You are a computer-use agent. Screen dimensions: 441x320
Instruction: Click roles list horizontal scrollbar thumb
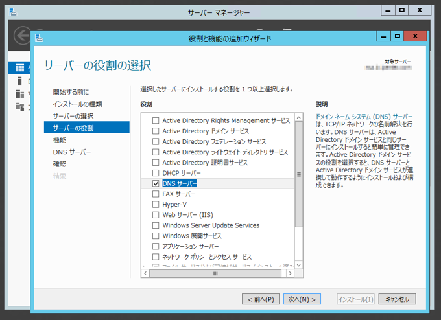point(215,273)
